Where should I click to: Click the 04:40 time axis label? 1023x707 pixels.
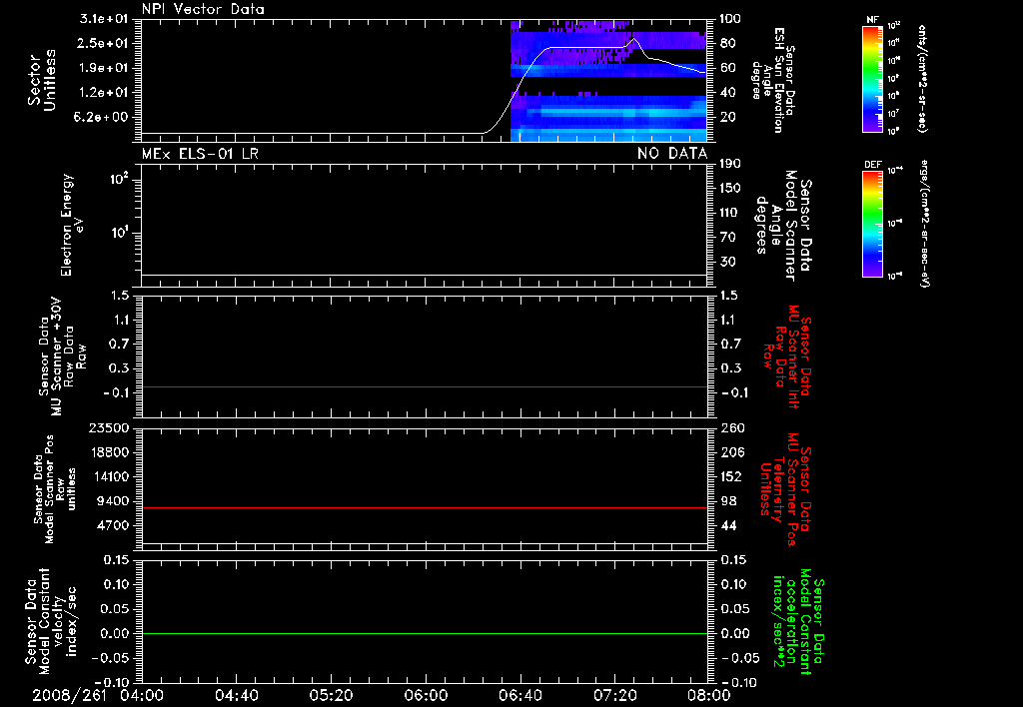coord(236,695)
